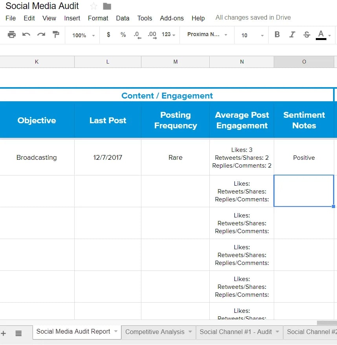Screen dimensions: 337x345
Task: Click the add sheet plus button
Action: click(x=4, y=333)
